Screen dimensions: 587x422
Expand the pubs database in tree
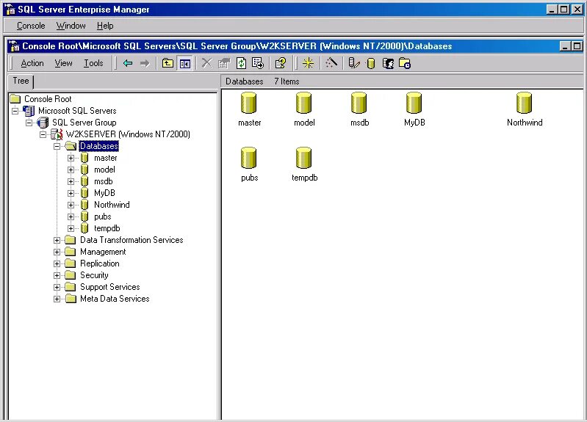point(71,217)
